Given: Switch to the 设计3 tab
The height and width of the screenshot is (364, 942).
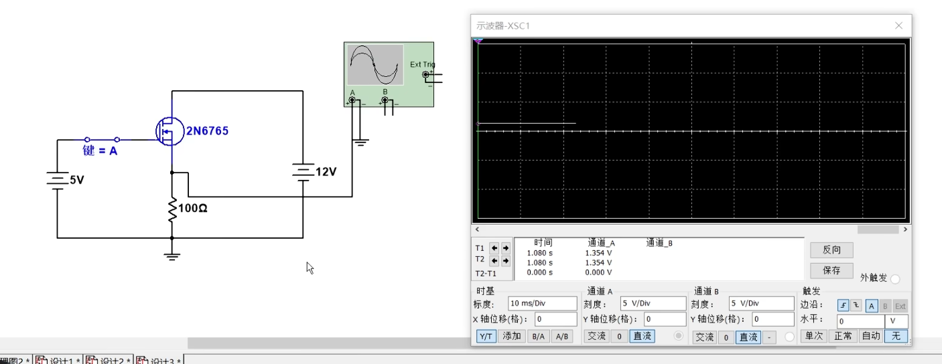Looking at the screenshot, I should click(x=159, y=361).
